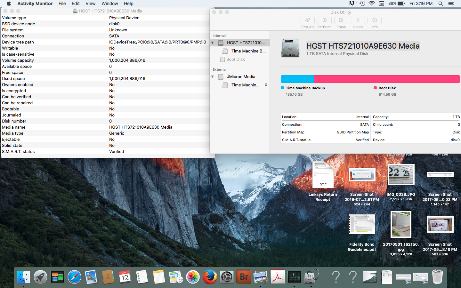The width and height of the screenshot is (461, 288).
Task: Open Preview from the Dock
Action: 260,277
